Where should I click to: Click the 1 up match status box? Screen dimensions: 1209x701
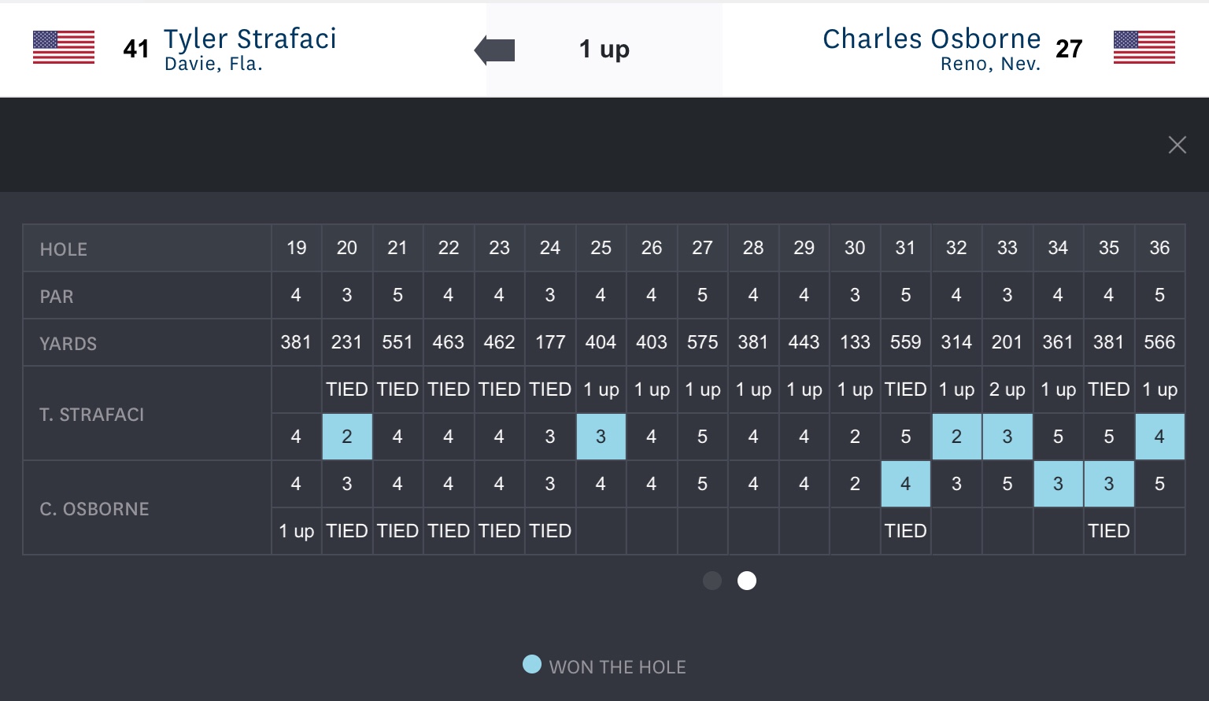click(x=604, y=50)
